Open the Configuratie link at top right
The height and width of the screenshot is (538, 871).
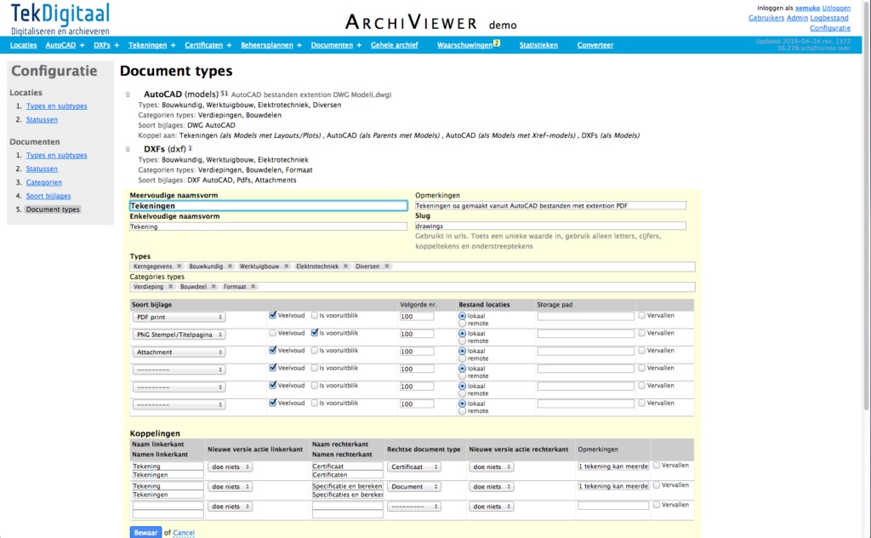[830, 28]
